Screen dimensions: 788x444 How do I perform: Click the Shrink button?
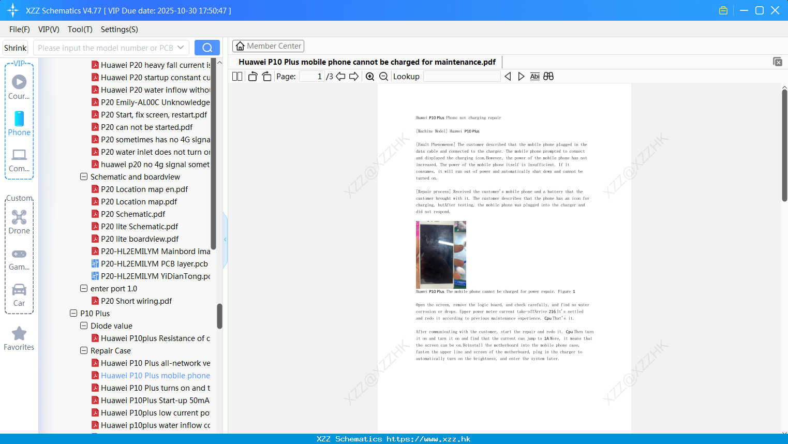pyautogui.click(x=16, y=48)
